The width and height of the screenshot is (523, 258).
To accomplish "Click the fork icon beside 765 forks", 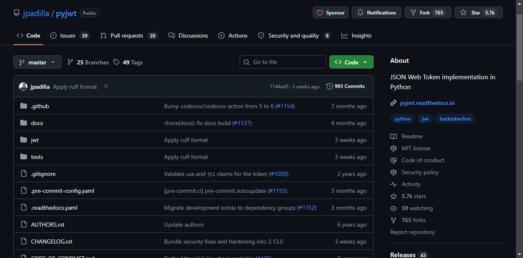I will pyautogui.click(x=393, y=220).
